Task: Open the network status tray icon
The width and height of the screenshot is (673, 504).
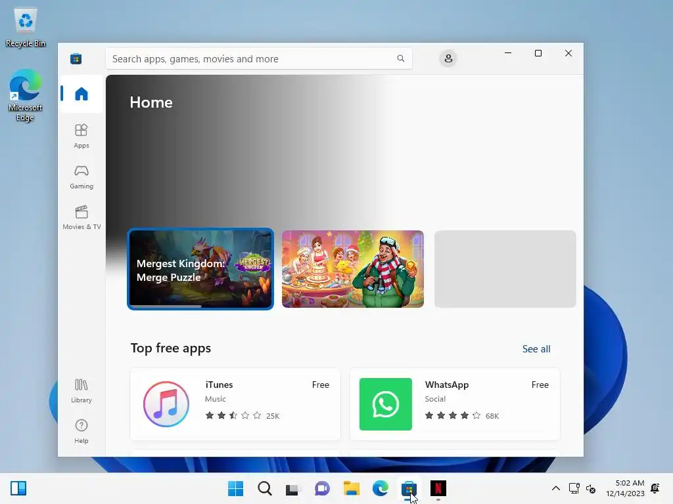Action: [574, 488]
